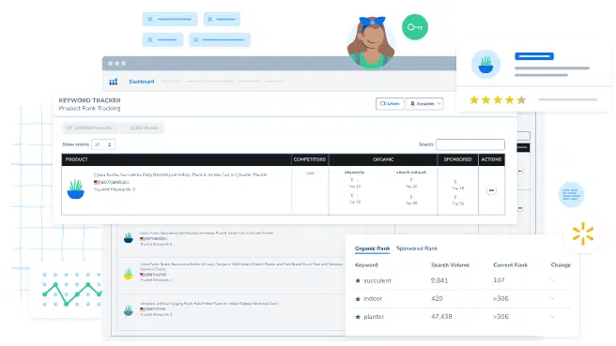Click the COMPETITORS column header

coord(310,159)
